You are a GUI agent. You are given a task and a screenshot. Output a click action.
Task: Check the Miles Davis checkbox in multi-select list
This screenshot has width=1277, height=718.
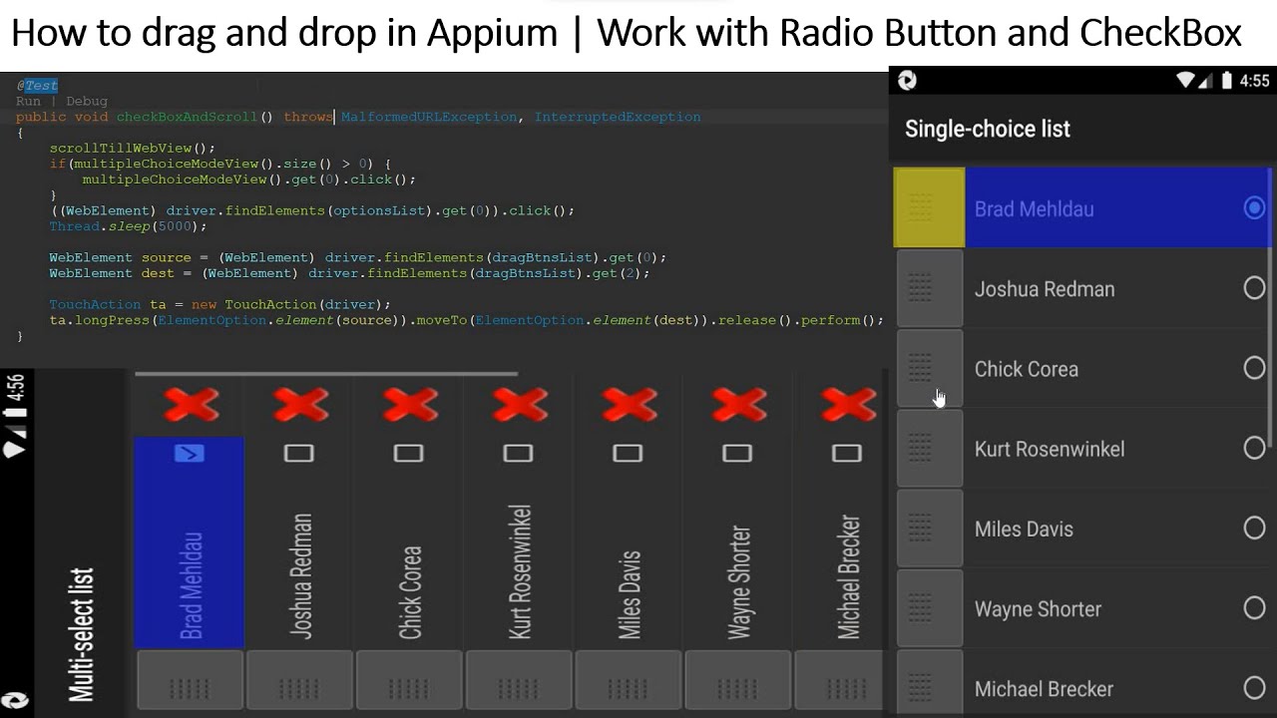coord(628,454)
